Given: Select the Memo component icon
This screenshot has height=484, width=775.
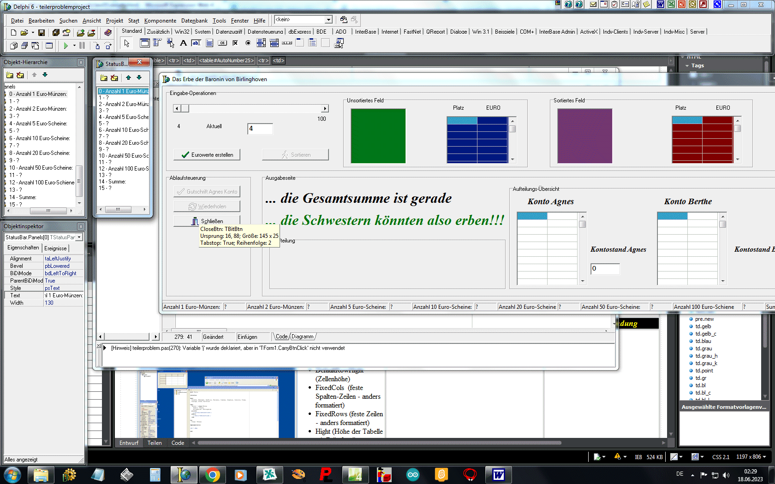Looking at the screenshot, I should coord(209,43).
